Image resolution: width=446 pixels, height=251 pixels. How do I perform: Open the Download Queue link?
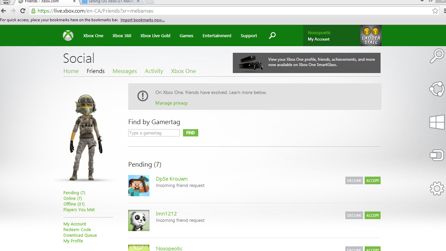(x=80, y=235)
